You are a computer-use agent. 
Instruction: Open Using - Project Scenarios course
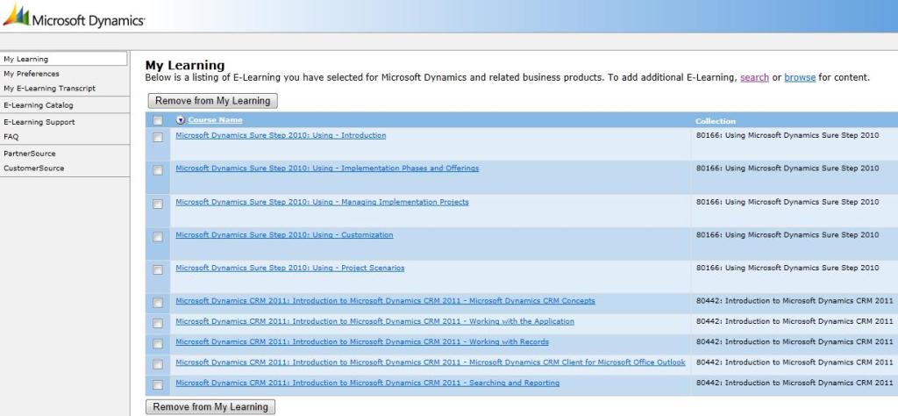coord(289,269)
